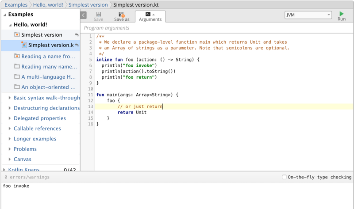
Task: Open A multi-language Hello example
Action: click(49, 77)
